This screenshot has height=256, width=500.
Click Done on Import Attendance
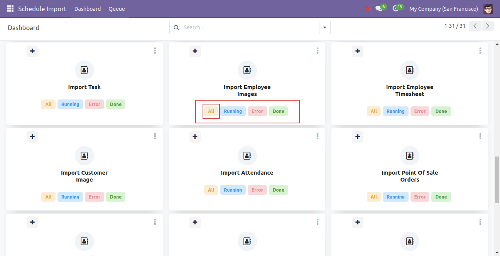279,190
